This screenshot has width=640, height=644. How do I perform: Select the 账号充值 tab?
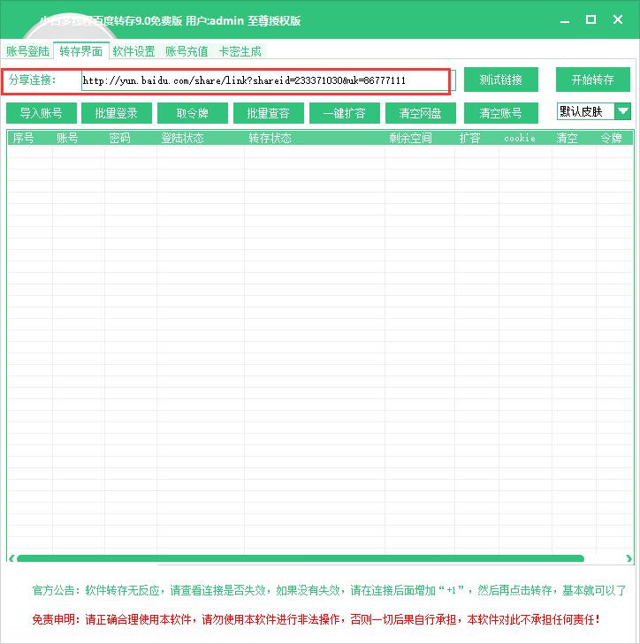tap(187, 51)
